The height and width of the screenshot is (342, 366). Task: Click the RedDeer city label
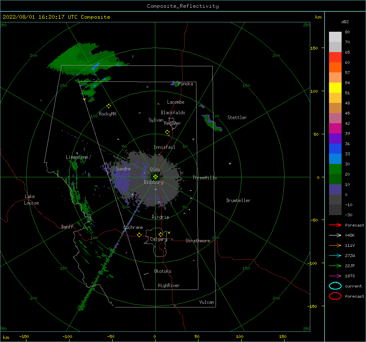coord(172,123)
